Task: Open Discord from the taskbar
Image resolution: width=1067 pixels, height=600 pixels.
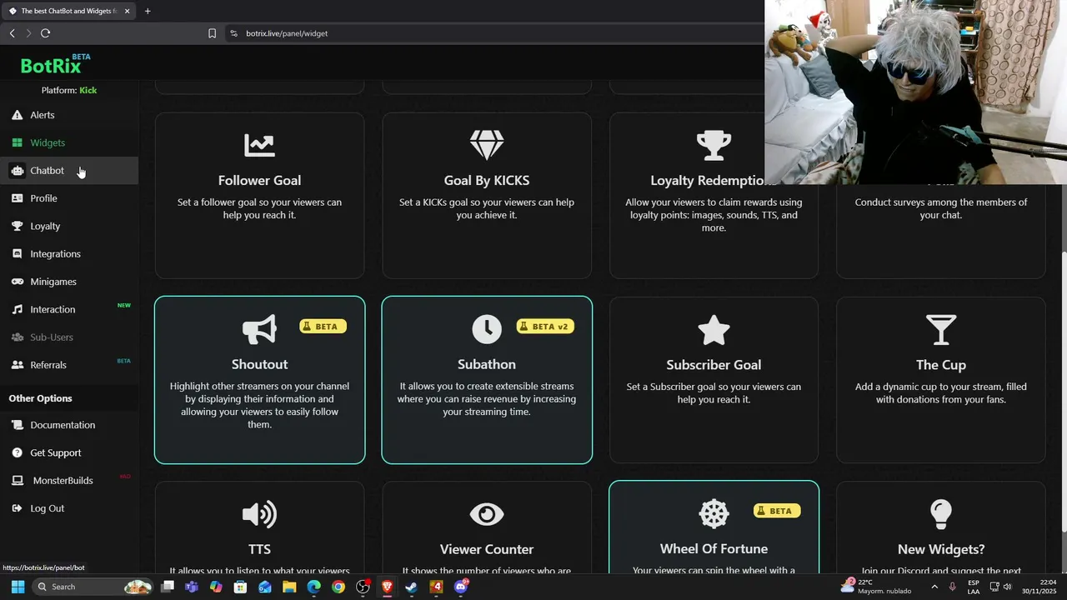Action: pyautogui.click(x=461, y=587)
